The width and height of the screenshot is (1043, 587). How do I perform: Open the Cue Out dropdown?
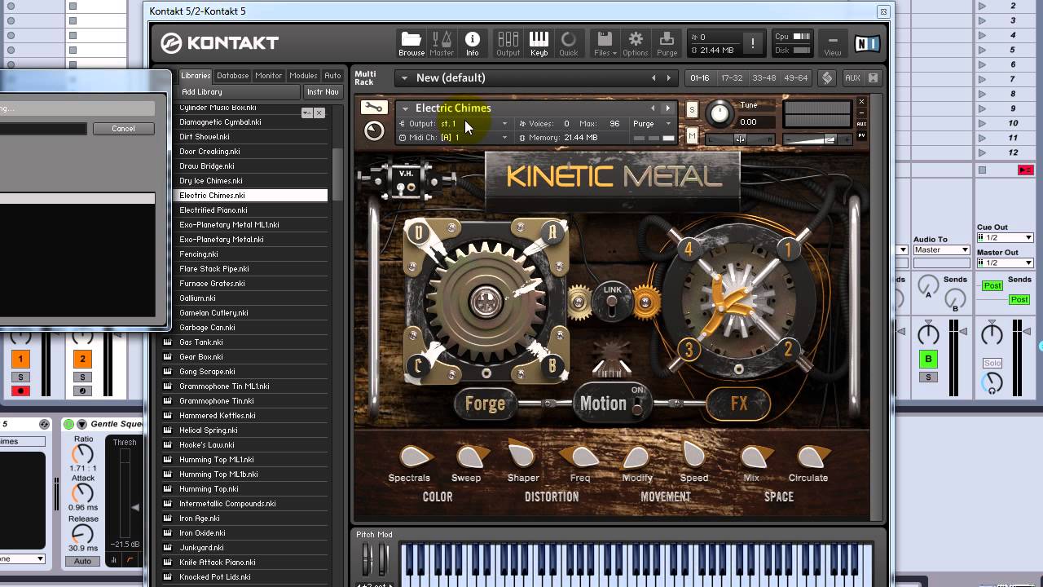coord(1005,238)
